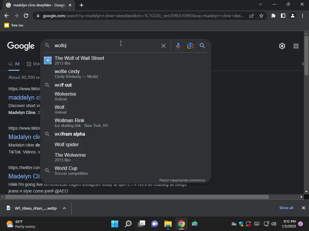The height and width of the screenshot is (231, 309).
Task: Open the free iso bookmark folder
Action: pyautogui.click(x=14, y=25)
